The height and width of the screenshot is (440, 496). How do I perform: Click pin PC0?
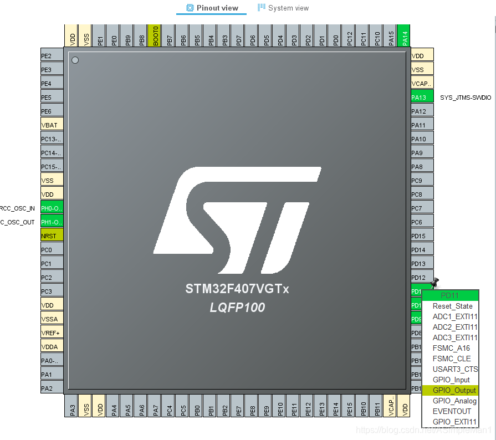52,249
